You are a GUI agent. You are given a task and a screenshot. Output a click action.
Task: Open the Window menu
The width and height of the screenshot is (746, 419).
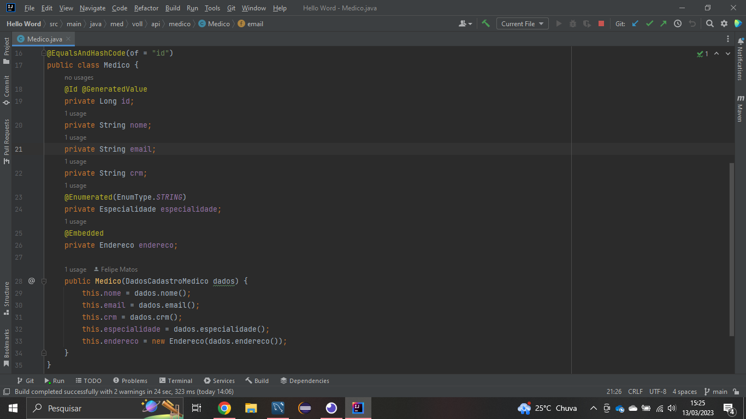(253, 8)
